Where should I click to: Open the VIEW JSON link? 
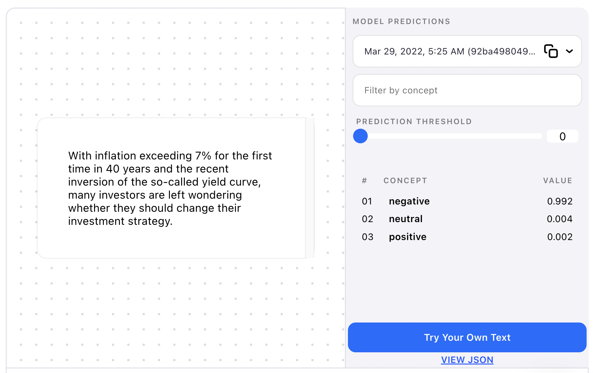[467, 360]
